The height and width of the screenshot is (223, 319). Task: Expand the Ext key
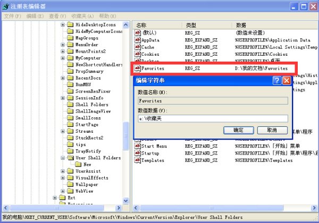[x=55, y=198]
